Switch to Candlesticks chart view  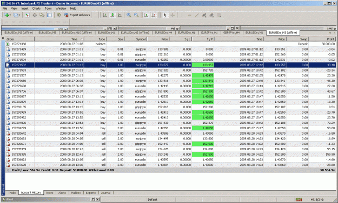point(112,15)
